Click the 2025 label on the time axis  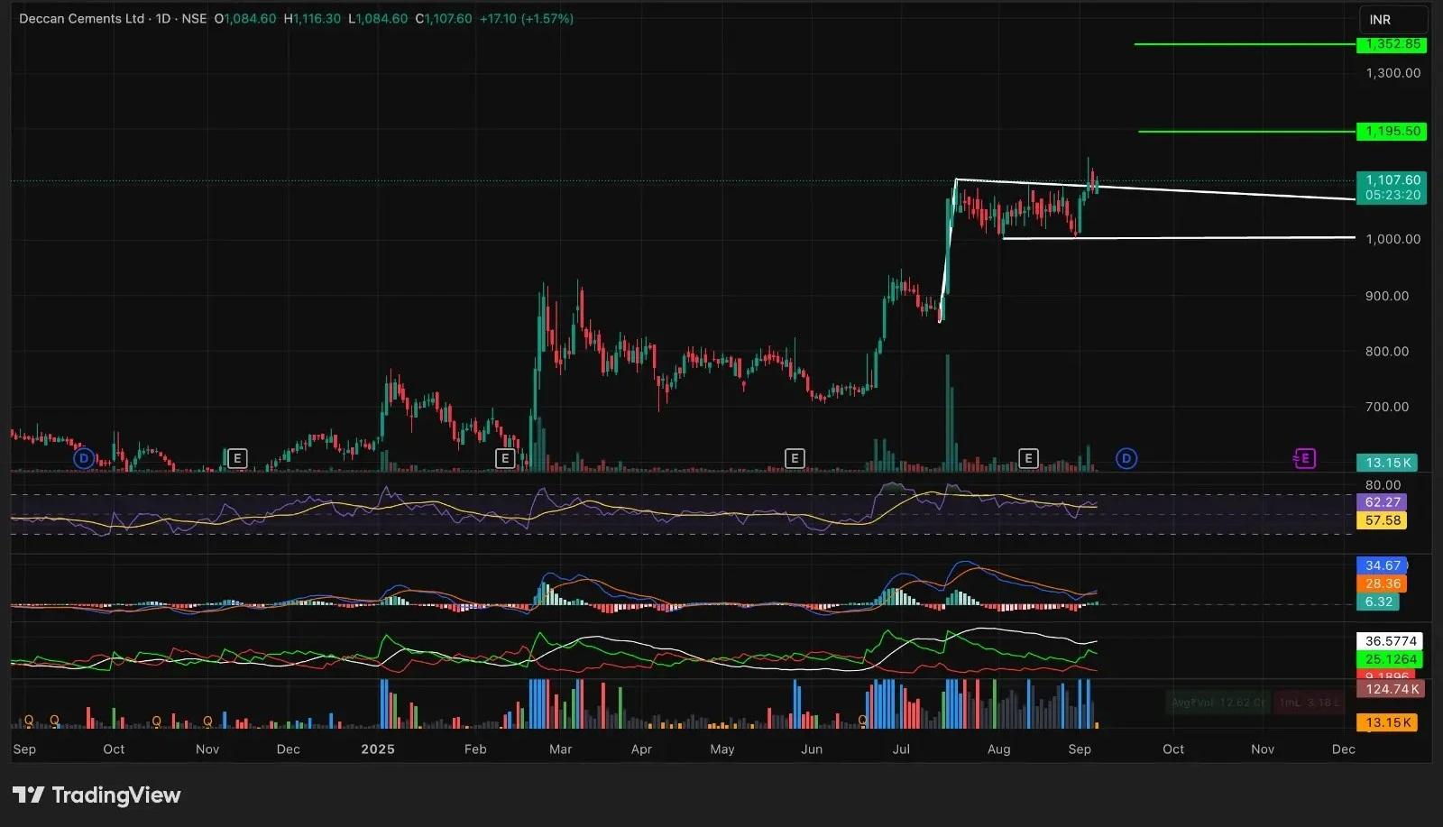[x=378, y=749]
